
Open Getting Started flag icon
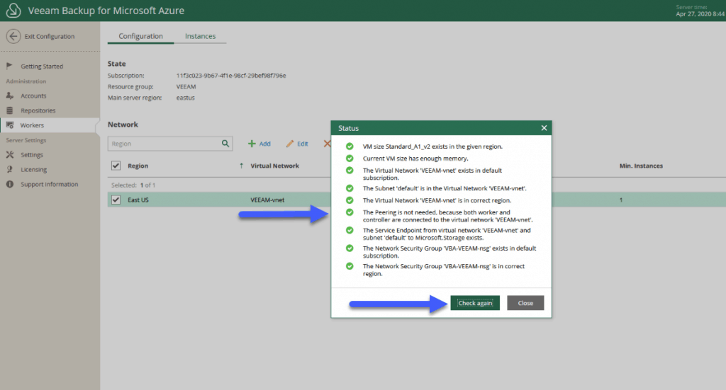coord(9,66)
